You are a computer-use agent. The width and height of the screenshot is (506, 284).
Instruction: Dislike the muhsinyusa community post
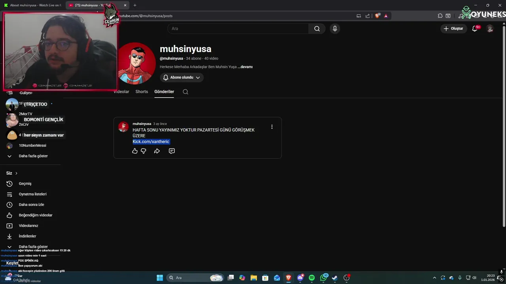[x=143, y=151]
